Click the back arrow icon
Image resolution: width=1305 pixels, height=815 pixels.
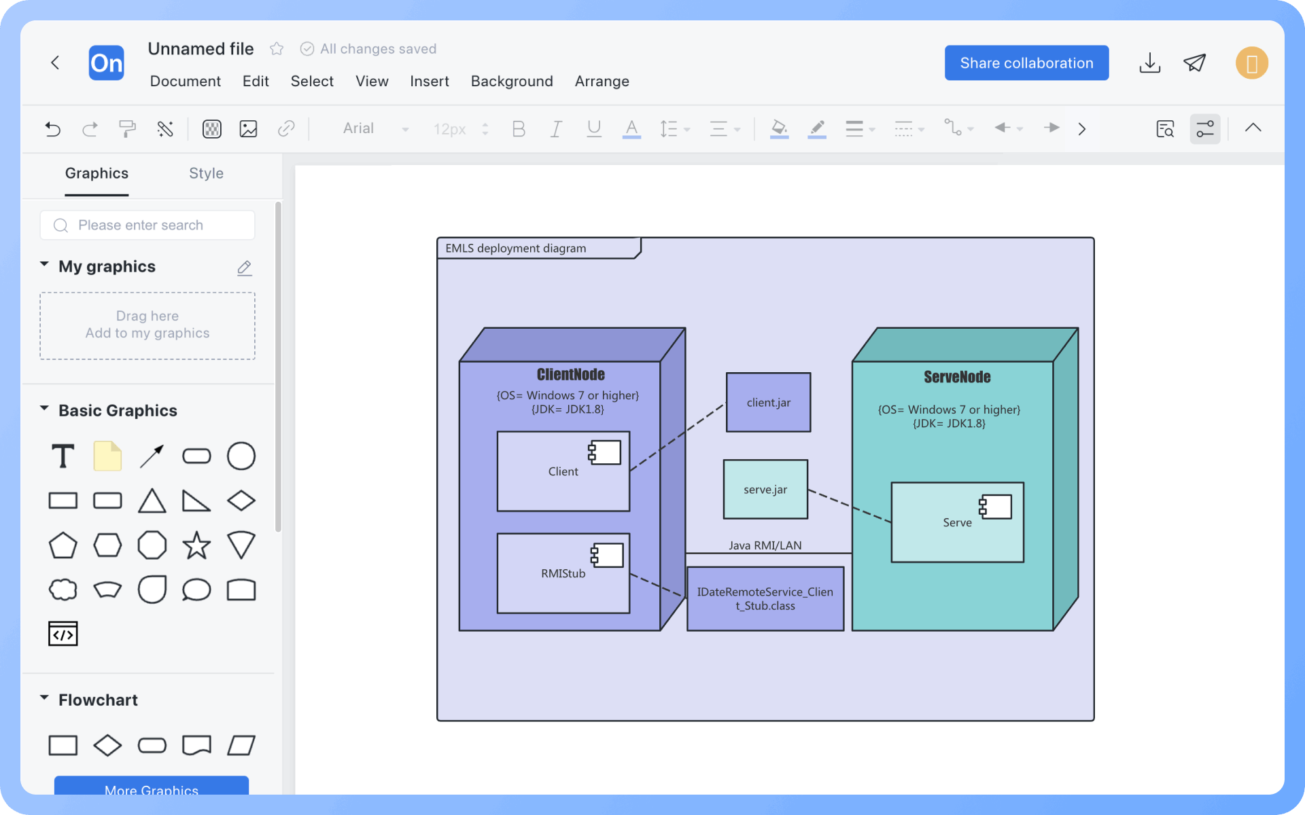click(x=55, y=63)
